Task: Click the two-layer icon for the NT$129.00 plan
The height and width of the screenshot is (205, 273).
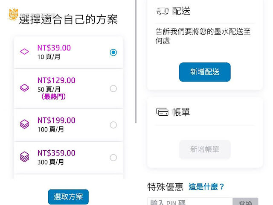Action: click(24, 88)
